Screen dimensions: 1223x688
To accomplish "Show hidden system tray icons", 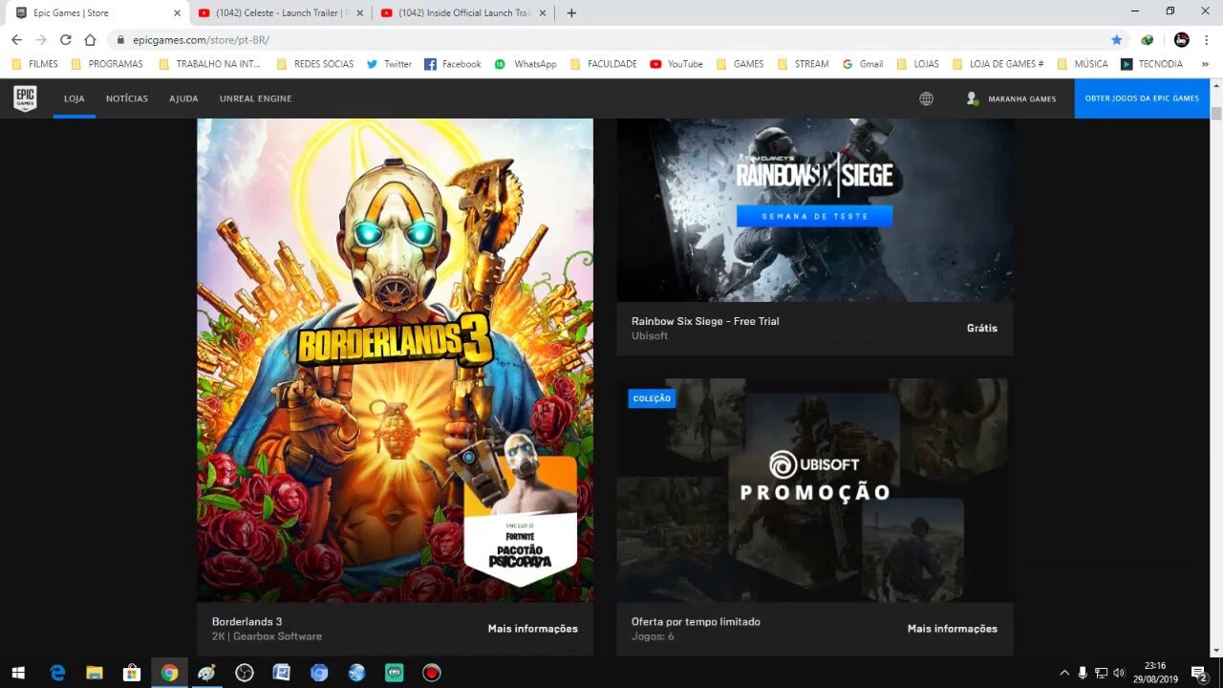I will (x=1064, y=673).
